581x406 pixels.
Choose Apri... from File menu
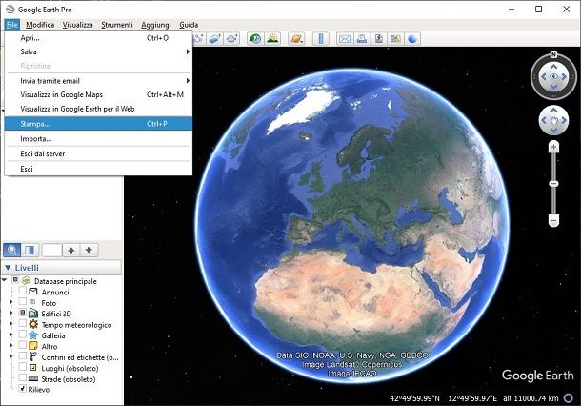(x=98, y=38)
